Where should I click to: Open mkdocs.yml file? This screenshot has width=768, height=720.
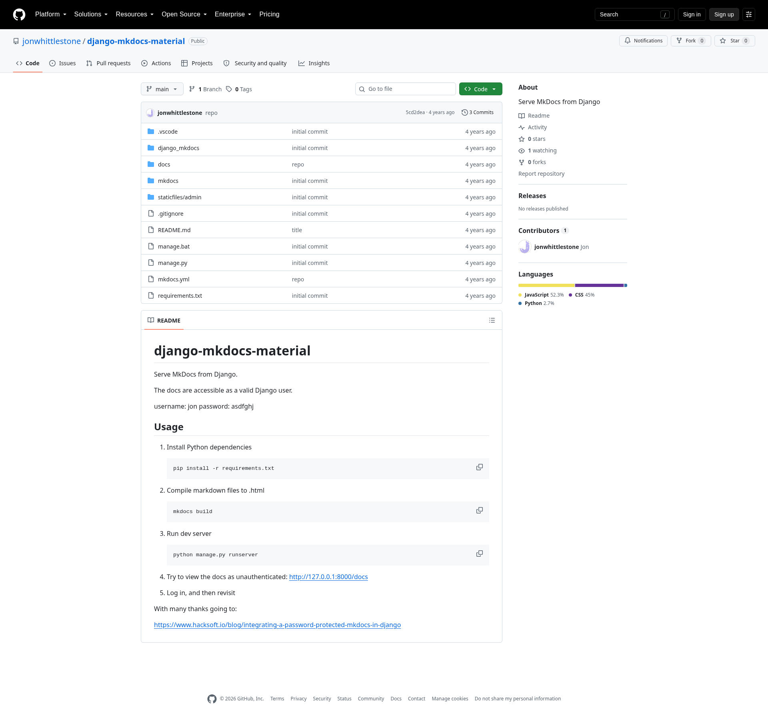[x=174, y=279]
